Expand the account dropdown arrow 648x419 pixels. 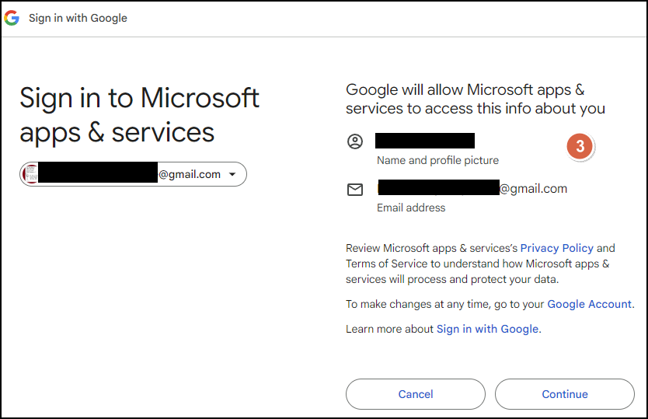pos(232,174)
